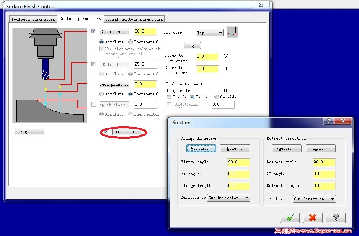Select Incremental radio under Retract

(131, 74)
